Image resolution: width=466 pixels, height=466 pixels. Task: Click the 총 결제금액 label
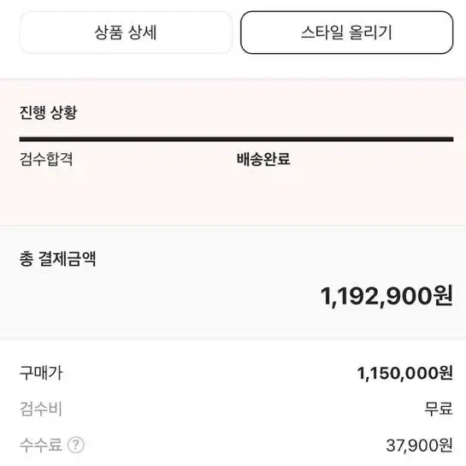pyautogui.click(x=57, y=258)
